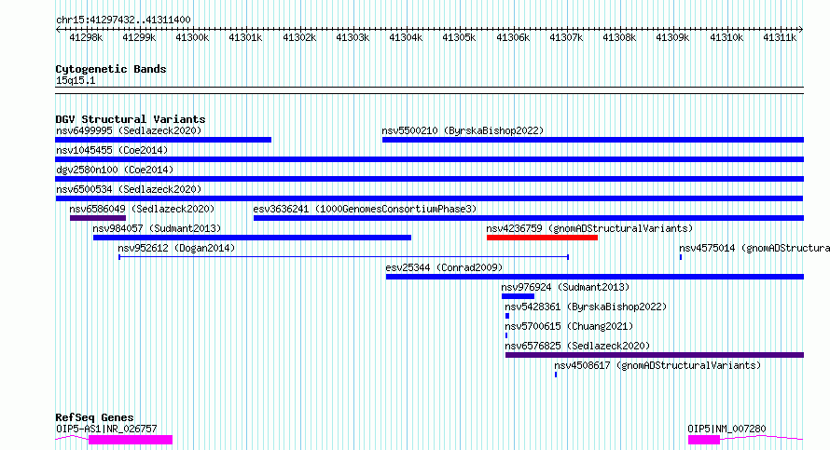Click the dgv2580n100 (Coe2014) label
The image size is (830, 450).
115,170
